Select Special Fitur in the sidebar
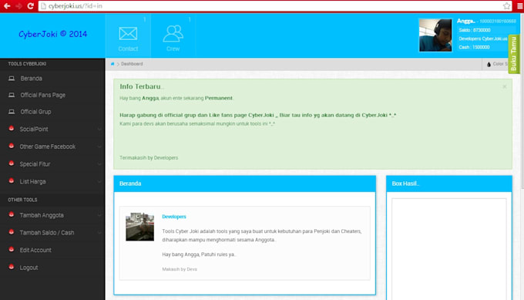This screenshot has height=300, width=524. point(35,164)
